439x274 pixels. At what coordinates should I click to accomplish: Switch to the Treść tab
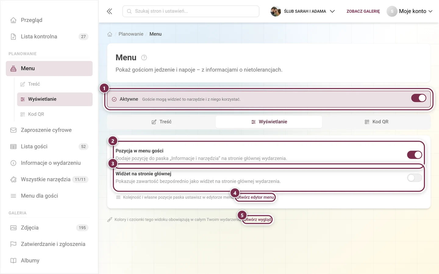click(162, 122)
